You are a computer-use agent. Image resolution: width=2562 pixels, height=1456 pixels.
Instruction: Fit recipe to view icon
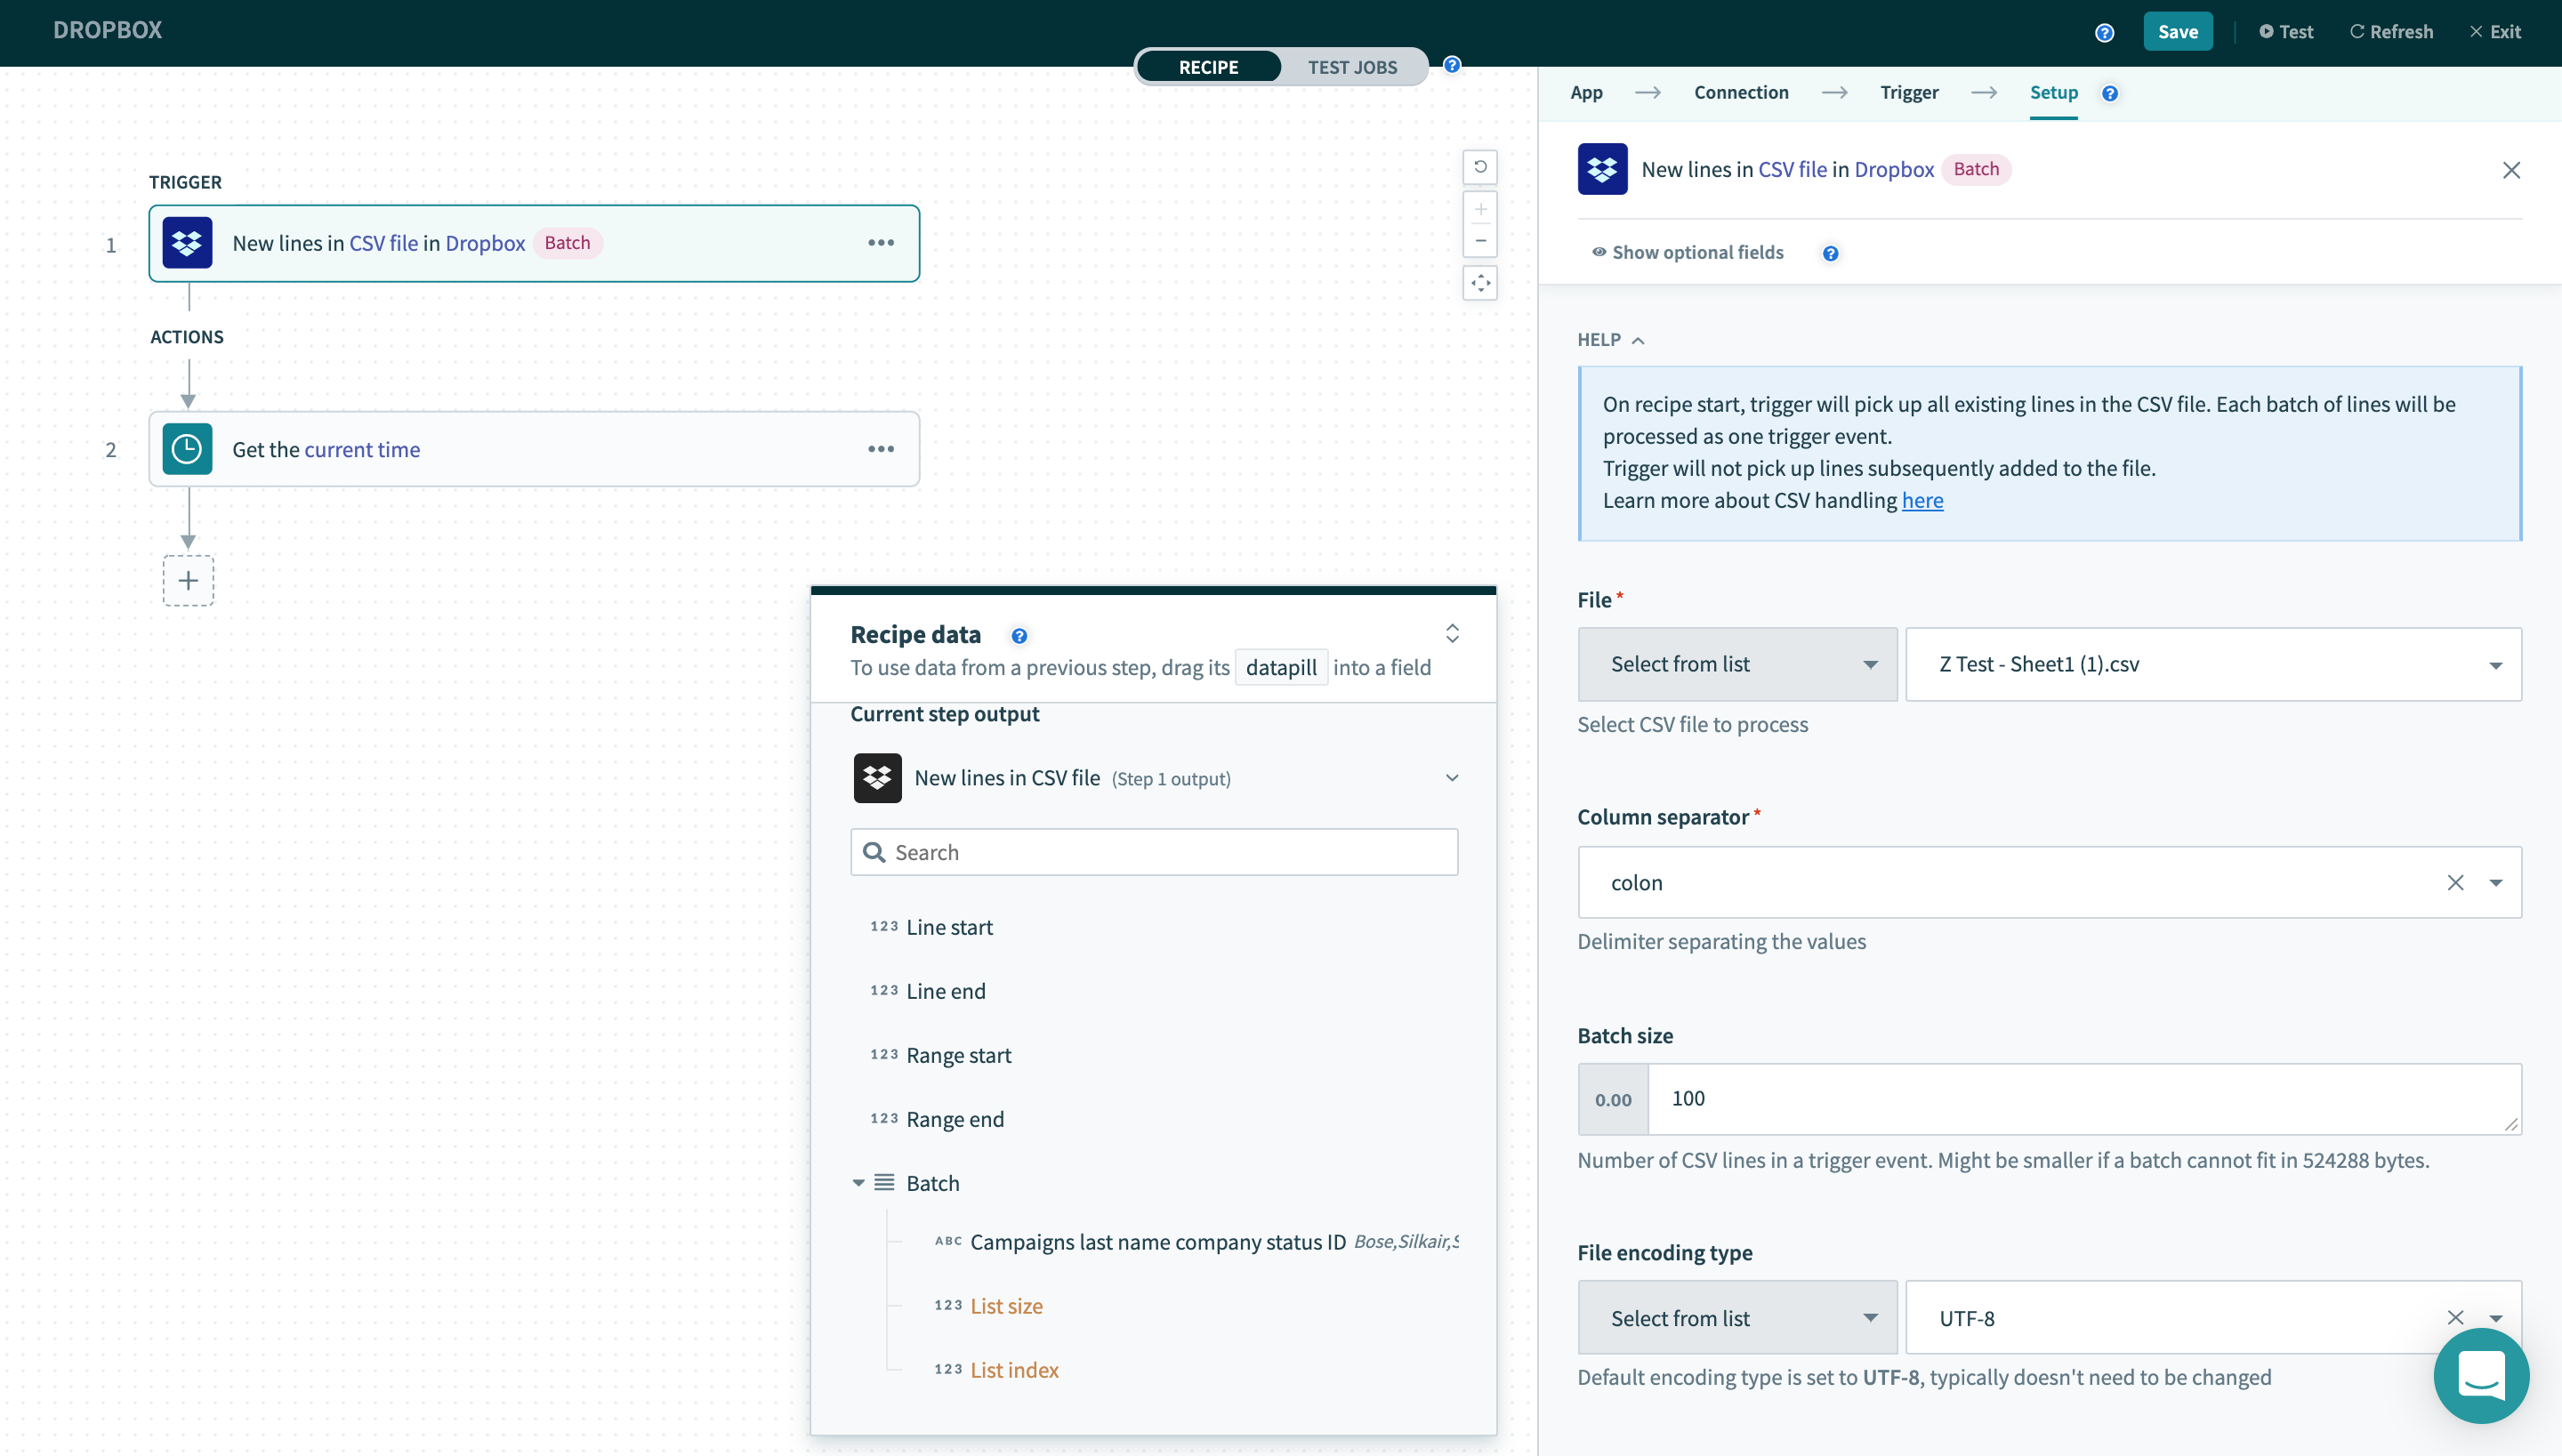pos(1480,284)
